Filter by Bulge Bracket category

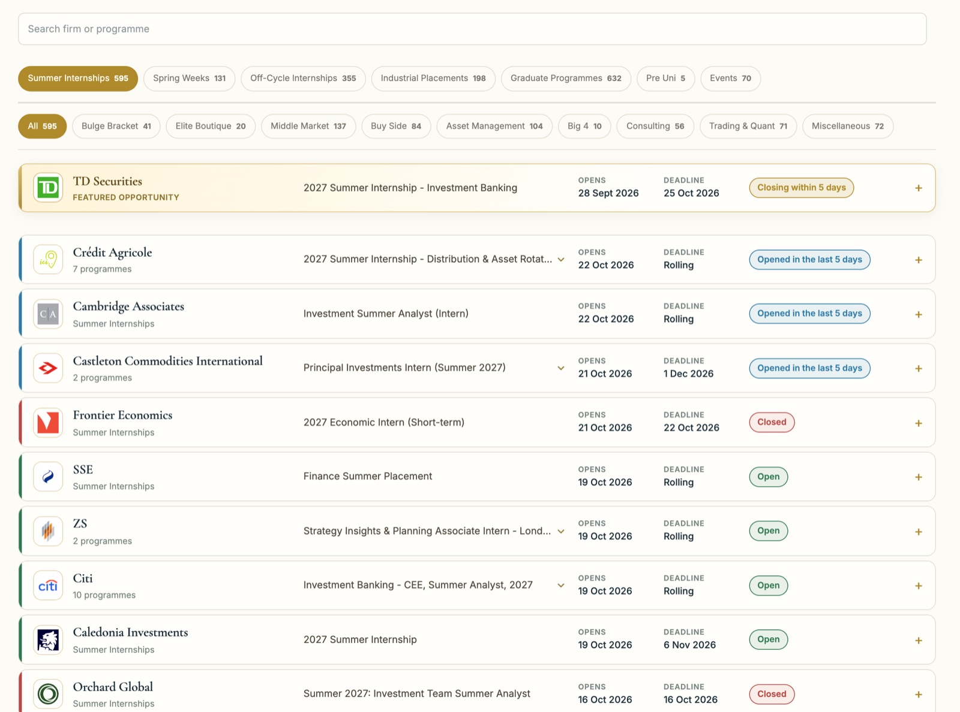[116, 127]
